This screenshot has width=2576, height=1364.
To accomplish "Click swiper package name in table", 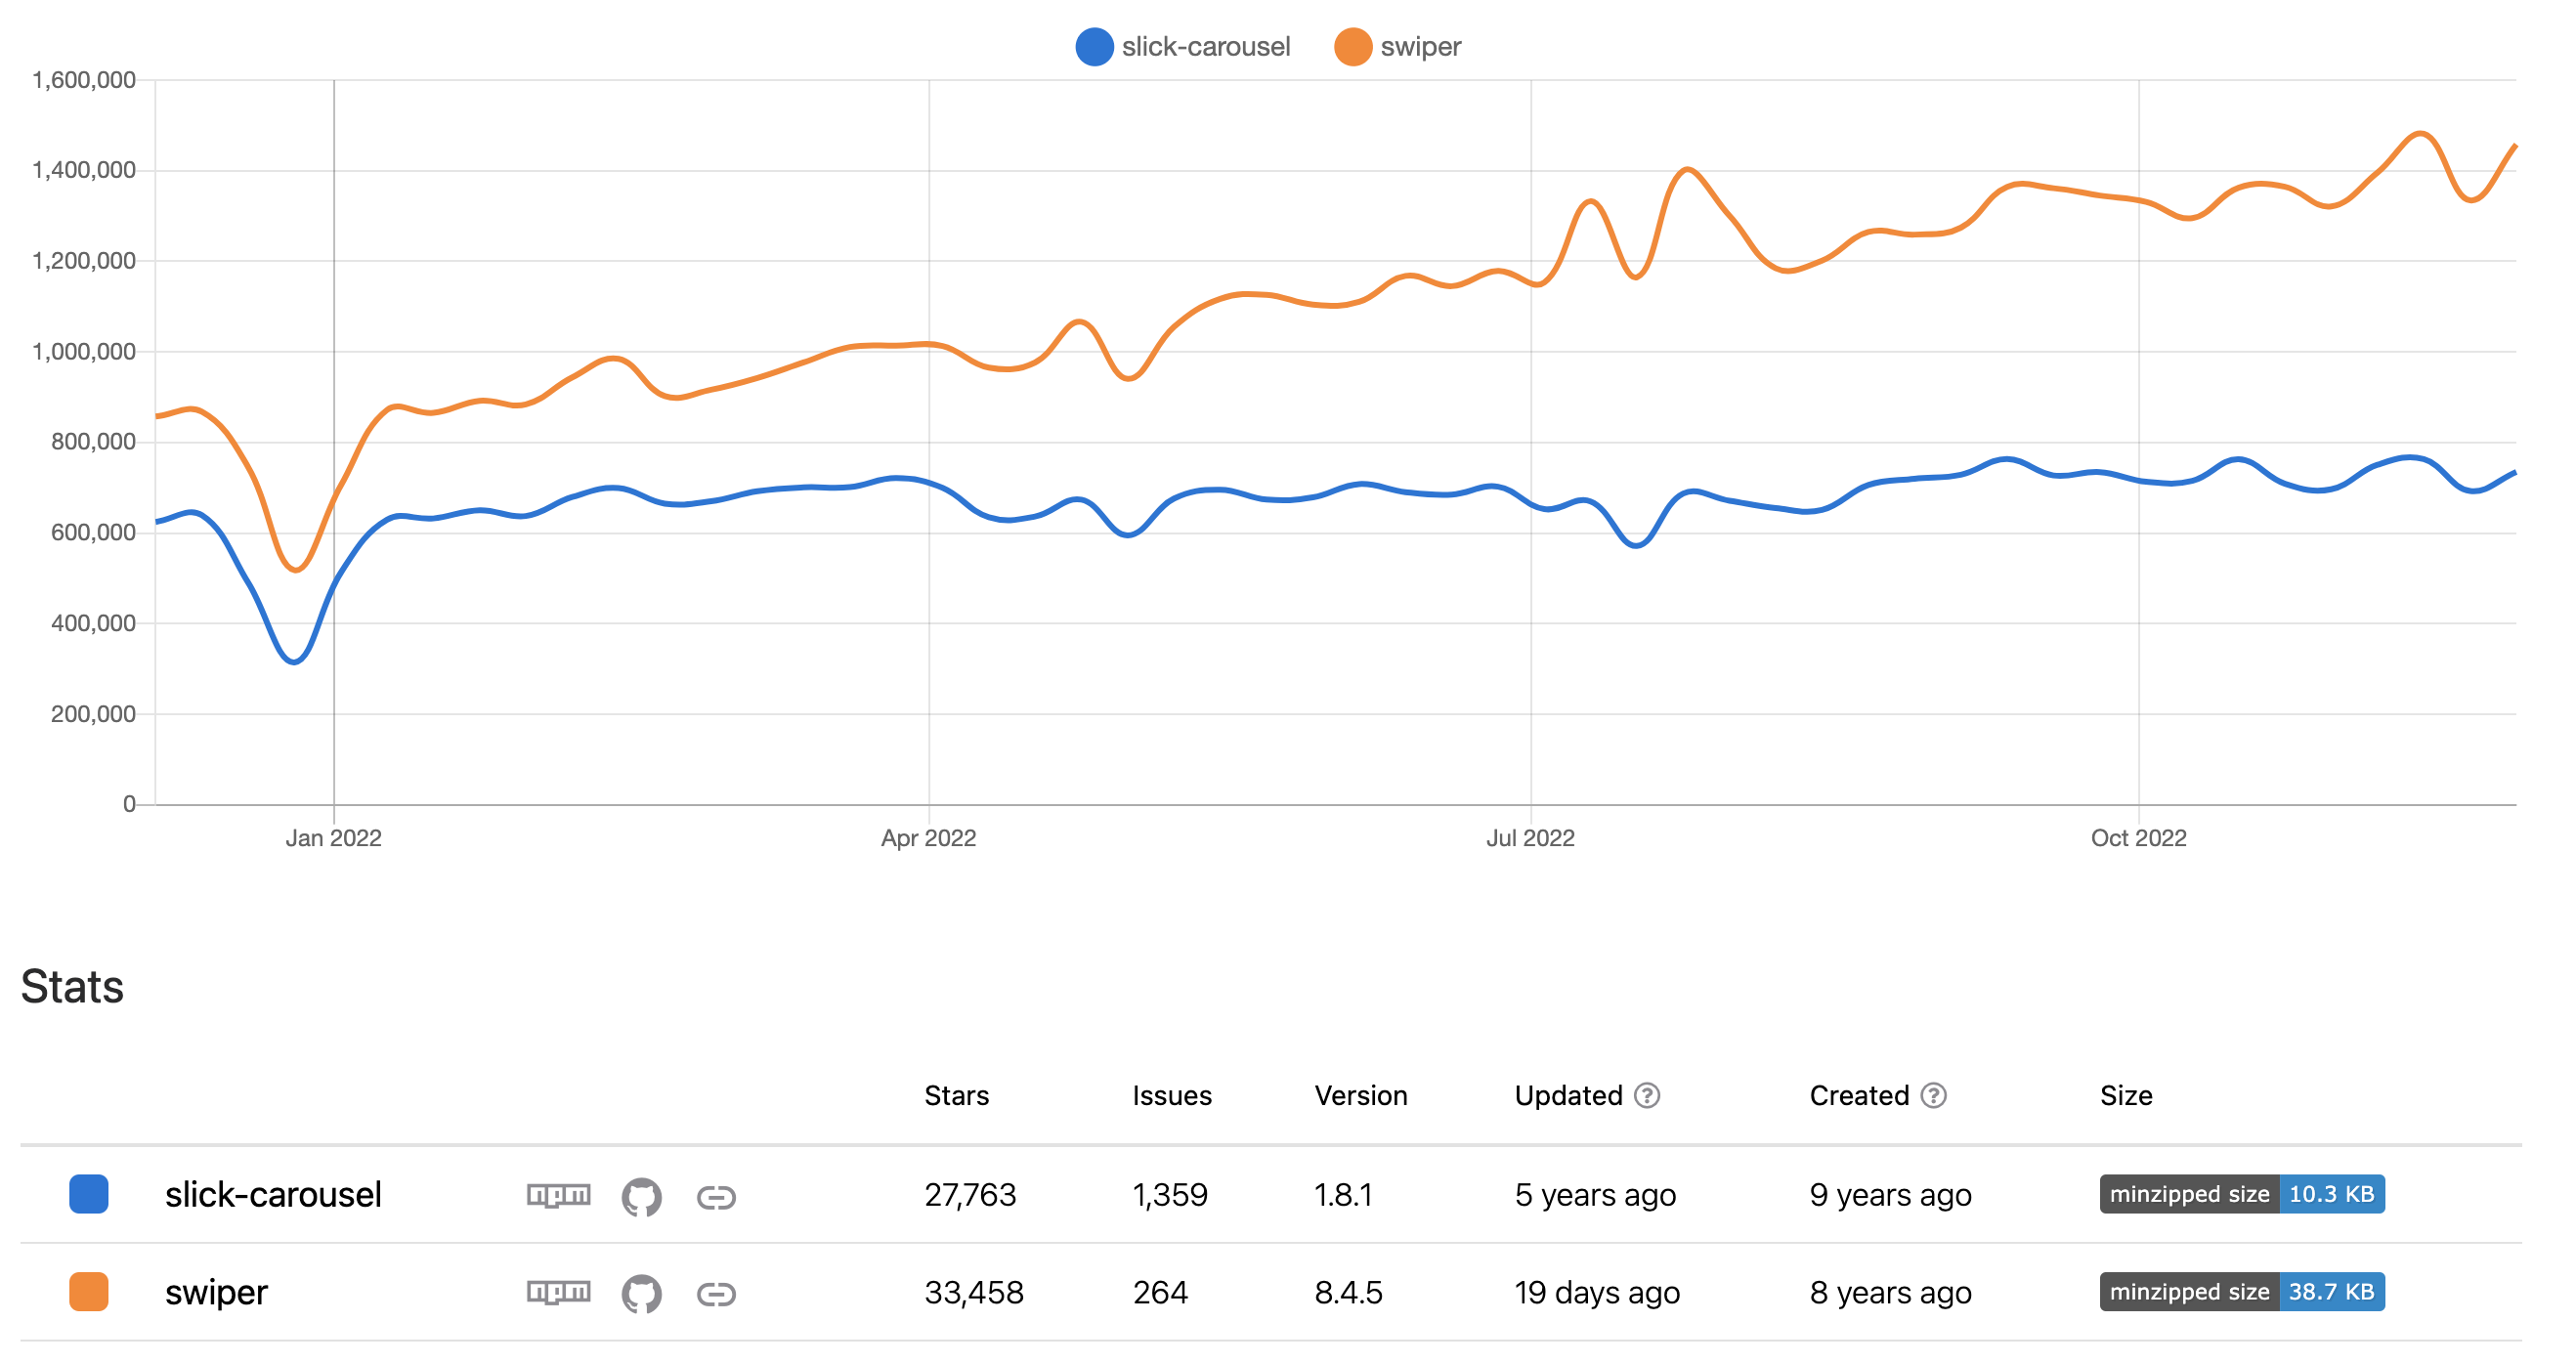I will 216,1292.
